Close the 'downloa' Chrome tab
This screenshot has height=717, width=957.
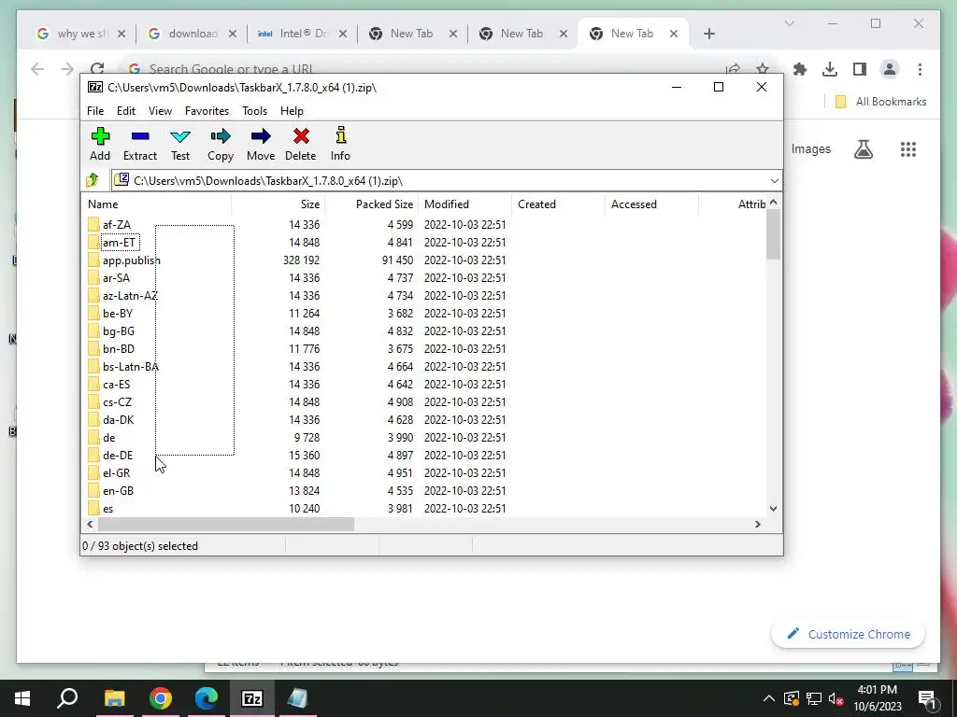click(233, 35)
